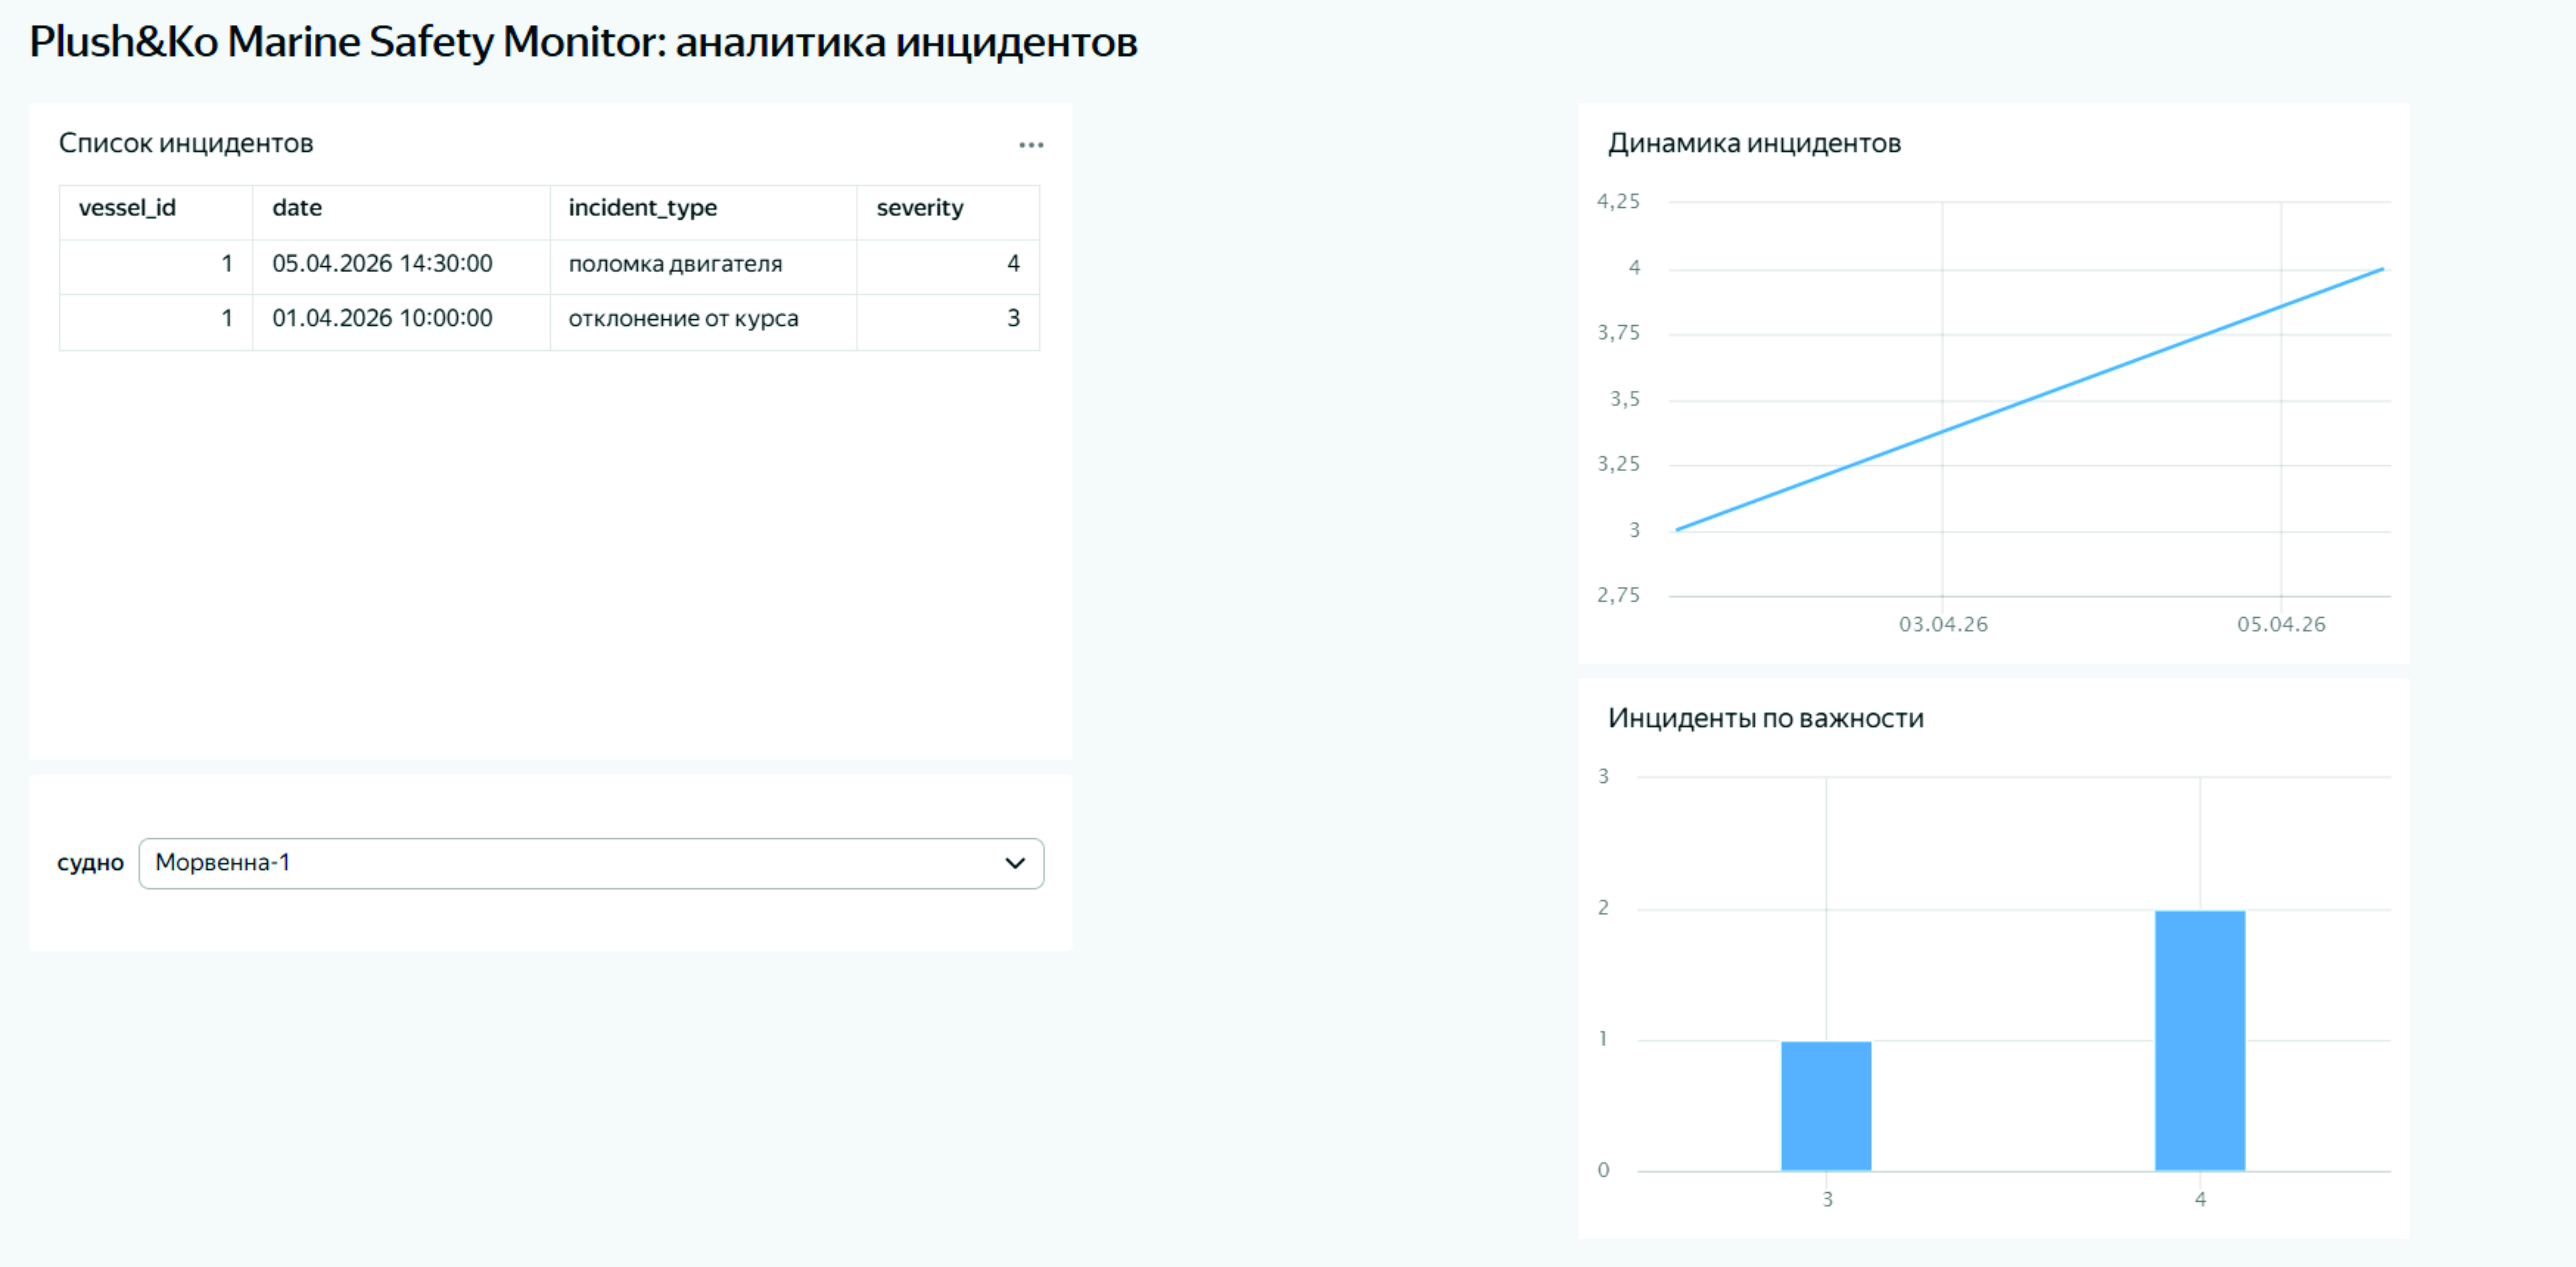
Task: Click the blue line in Динамика инцидентов
Action: (x=2030, y=399)
